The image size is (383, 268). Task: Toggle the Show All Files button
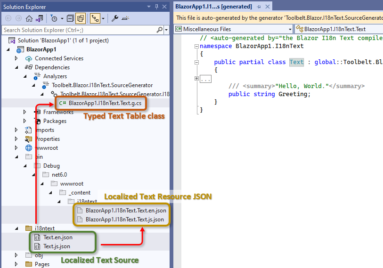tap(80, 18)
